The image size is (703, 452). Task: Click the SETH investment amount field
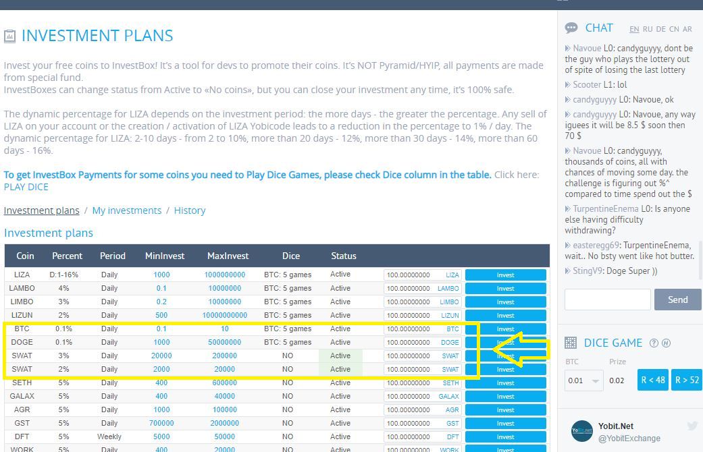(422, 383)
